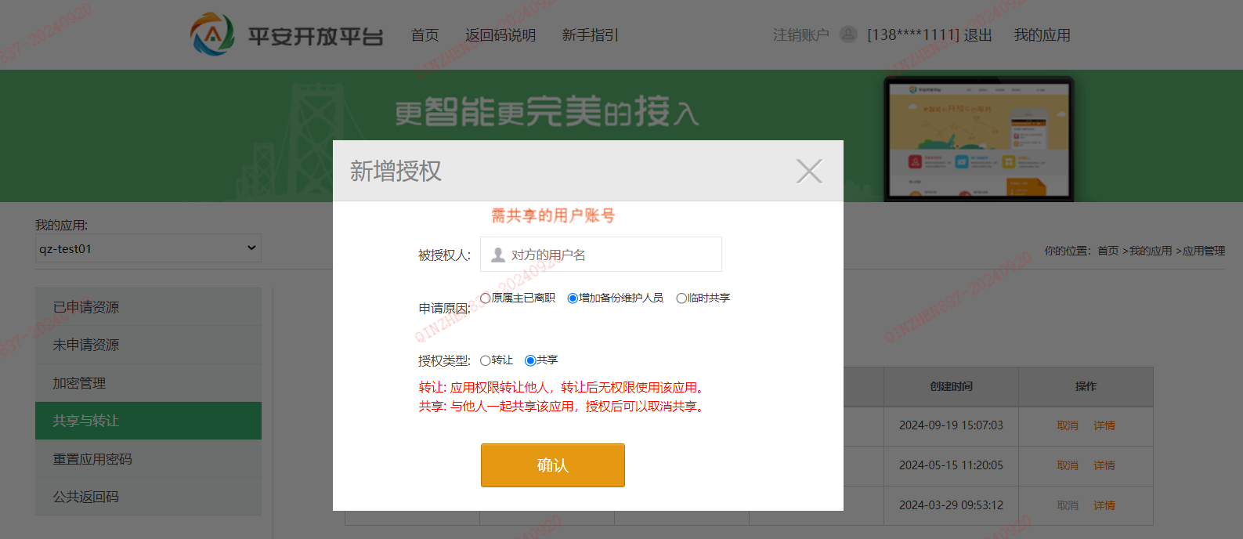Close the 新增授权 dialog with X
Image resolution: width=1243 pixels, height=539 pixels.
tap(808, 171)
